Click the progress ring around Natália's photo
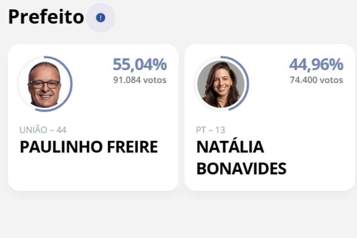 248,84
